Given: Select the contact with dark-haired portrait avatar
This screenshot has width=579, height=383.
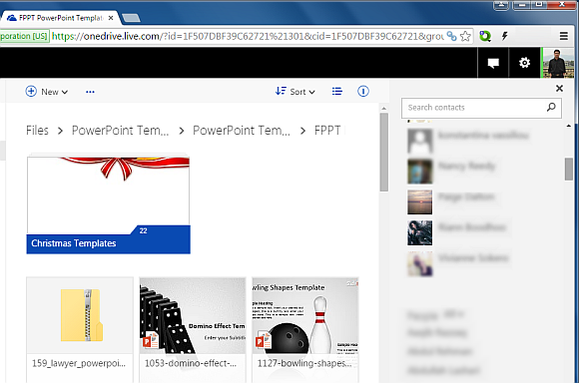Looking at the screenshot, I should 420,232.
